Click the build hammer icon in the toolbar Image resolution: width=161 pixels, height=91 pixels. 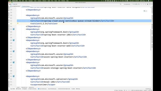pyautogui.click(x=120, y=4)
